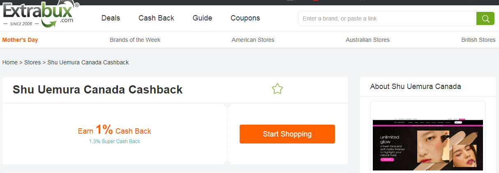Click the Extrabux logo

(x=40, y=15)
